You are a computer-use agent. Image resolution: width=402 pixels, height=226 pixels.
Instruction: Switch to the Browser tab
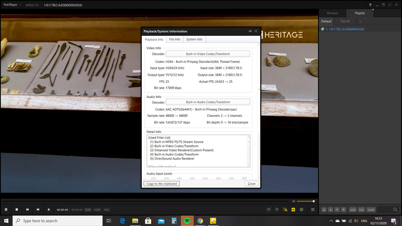[x=333, y=13]
